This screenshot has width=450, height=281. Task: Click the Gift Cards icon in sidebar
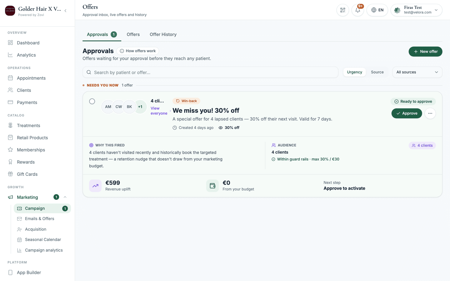[x=10, y=174]
